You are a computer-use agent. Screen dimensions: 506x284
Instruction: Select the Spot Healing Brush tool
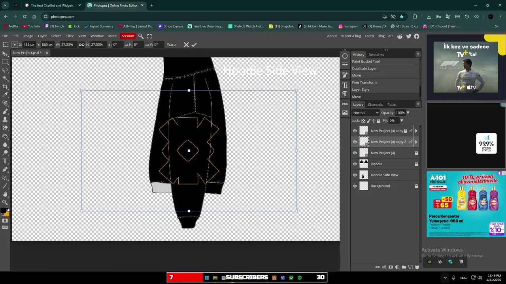(x=5, y=103)
